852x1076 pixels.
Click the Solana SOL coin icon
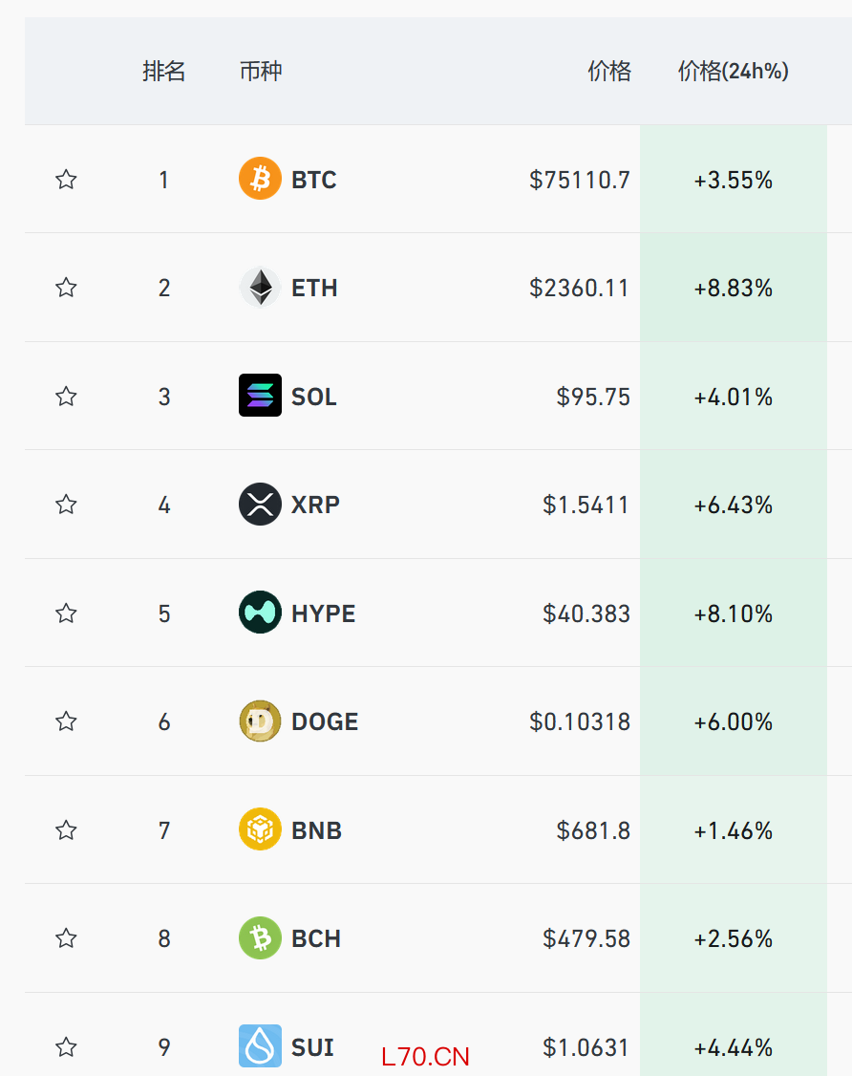(260, 396)
